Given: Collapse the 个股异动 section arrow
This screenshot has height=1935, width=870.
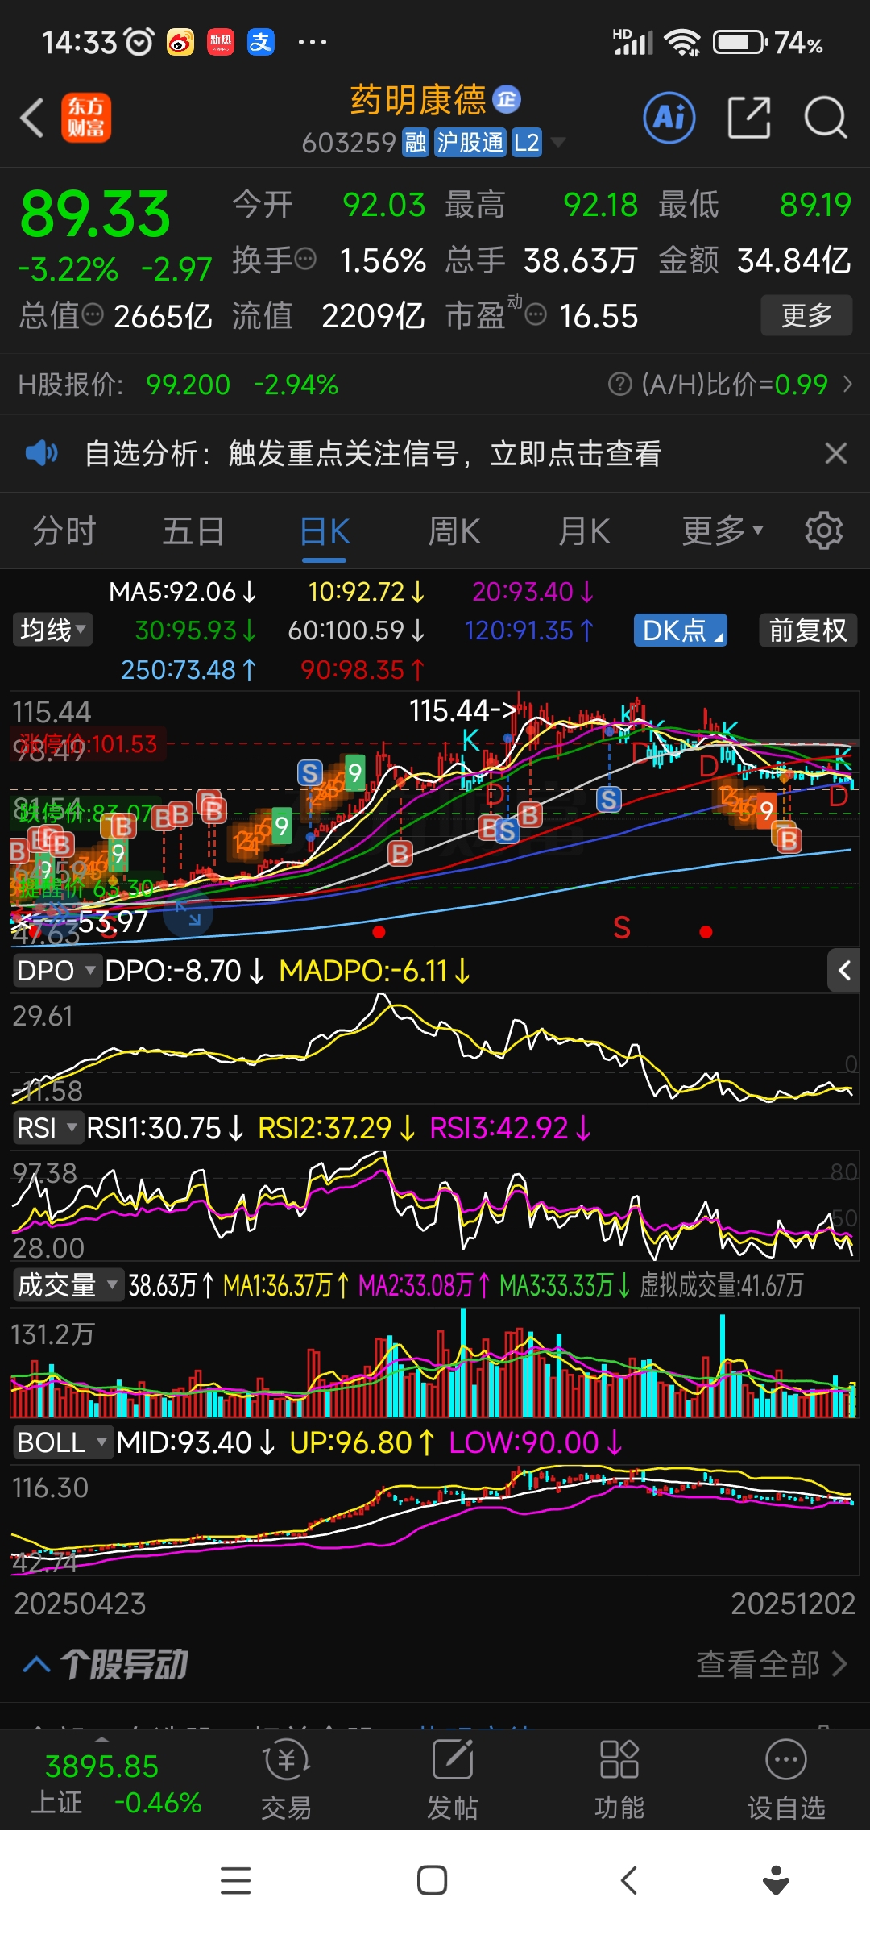Looking at the screenshot, I should (x=37, y=1664).
